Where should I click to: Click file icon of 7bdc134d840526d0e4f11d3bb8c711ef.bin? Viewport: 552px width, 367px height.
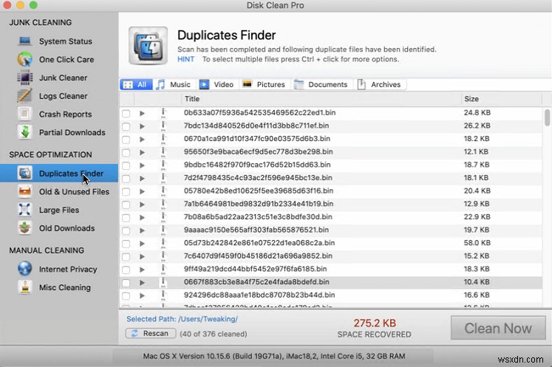[x=163, y=126]
